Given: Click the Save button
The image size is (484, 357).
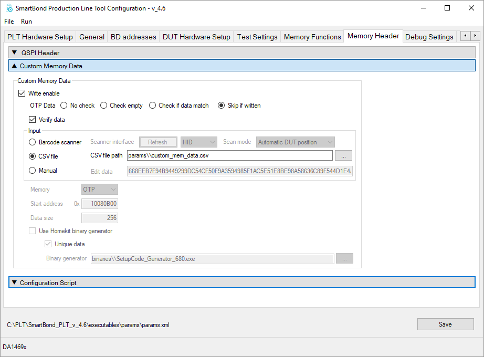Looking at the screenshot, I should (x=445, y=324).
